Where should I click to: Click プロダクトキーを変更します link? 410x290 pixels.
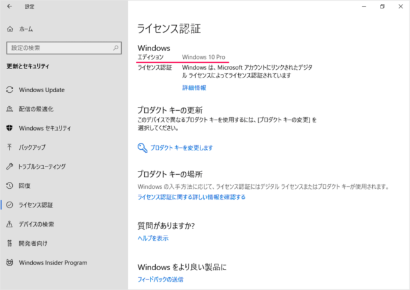(x=181, y=148)
